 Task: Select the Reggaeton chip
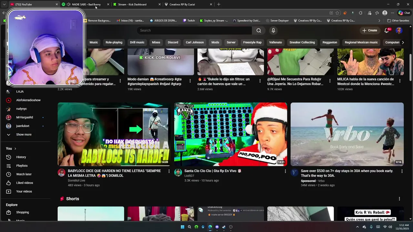click(330, 42)
